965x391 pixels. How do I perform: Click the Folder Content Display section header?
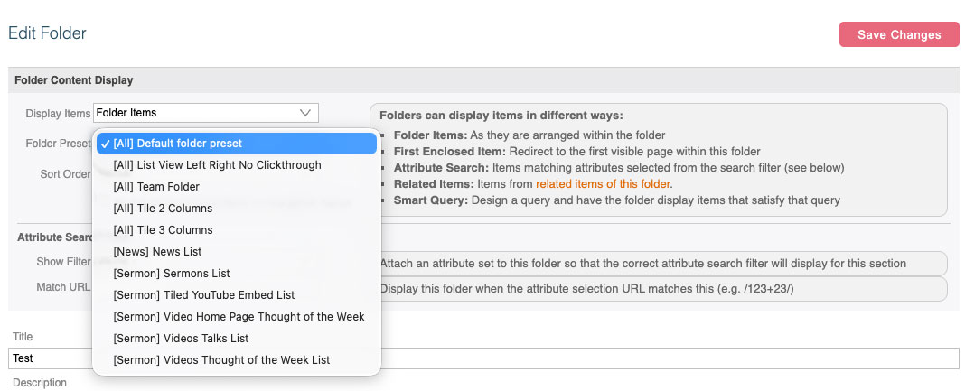coord(74,80)
